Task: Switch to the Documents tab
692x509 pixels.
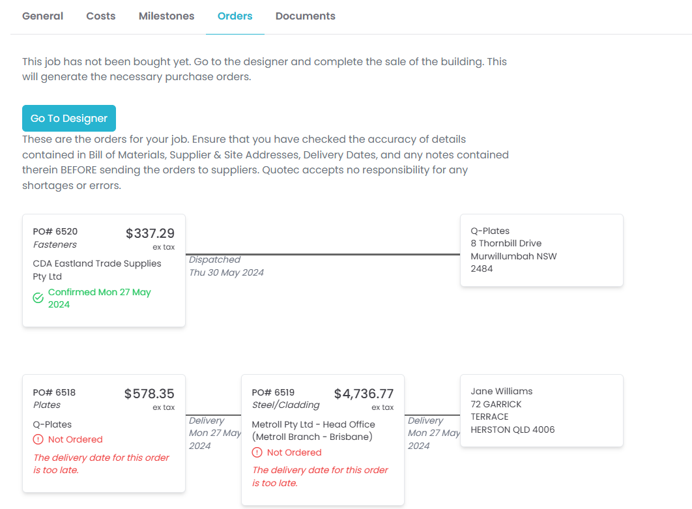Action: coord(305,16)
